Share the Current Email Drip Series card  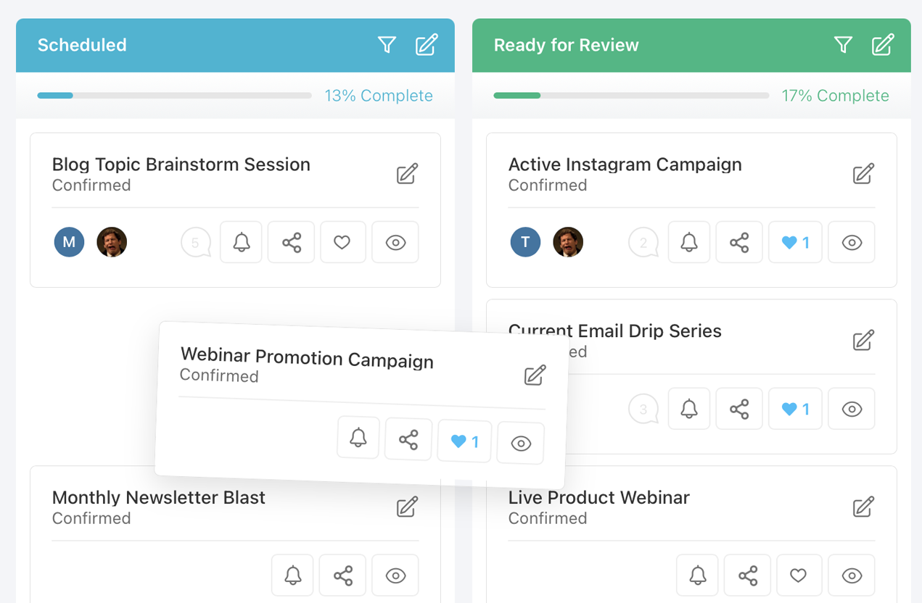click(x=739, y=409)
